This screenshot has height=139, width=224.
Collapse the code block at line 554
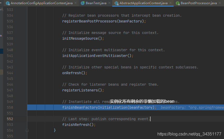pyautogui.click(x=27, y=130)
